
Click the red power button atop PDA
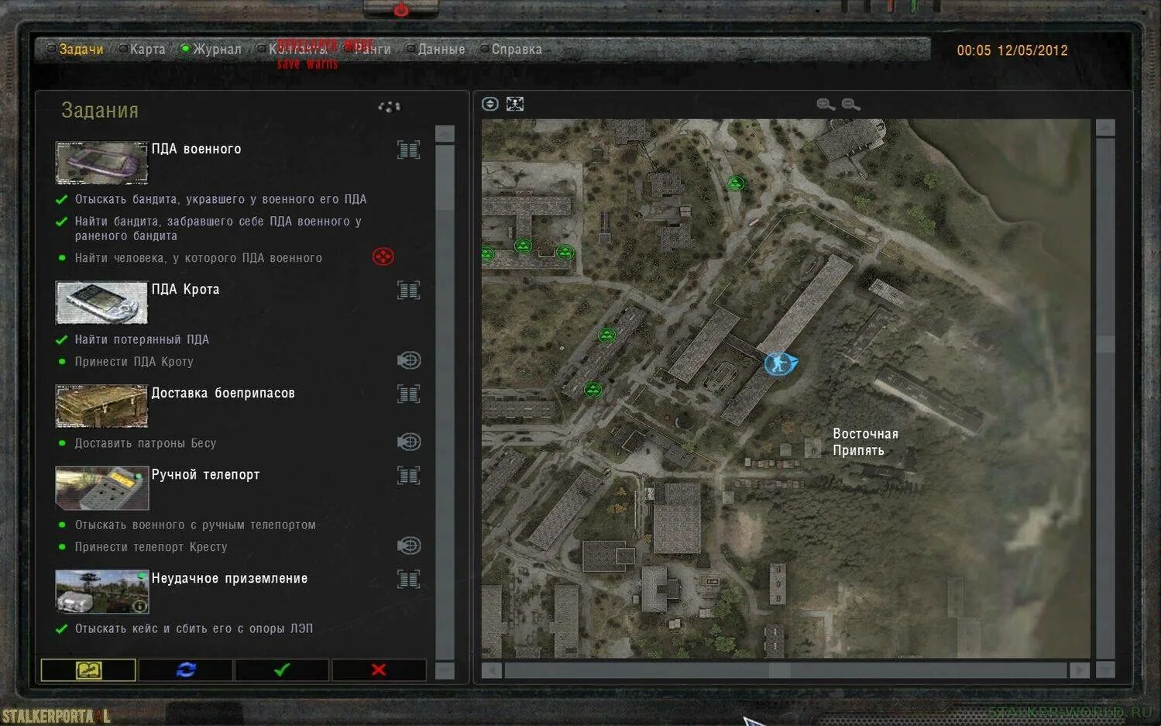coord(401,9)
